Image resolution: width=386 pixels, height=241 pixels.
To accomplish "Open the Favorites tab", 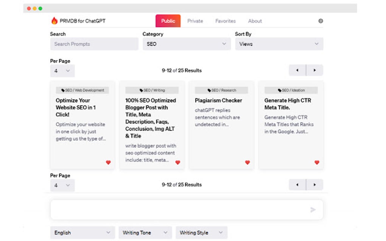I will (x=225, y=21).
